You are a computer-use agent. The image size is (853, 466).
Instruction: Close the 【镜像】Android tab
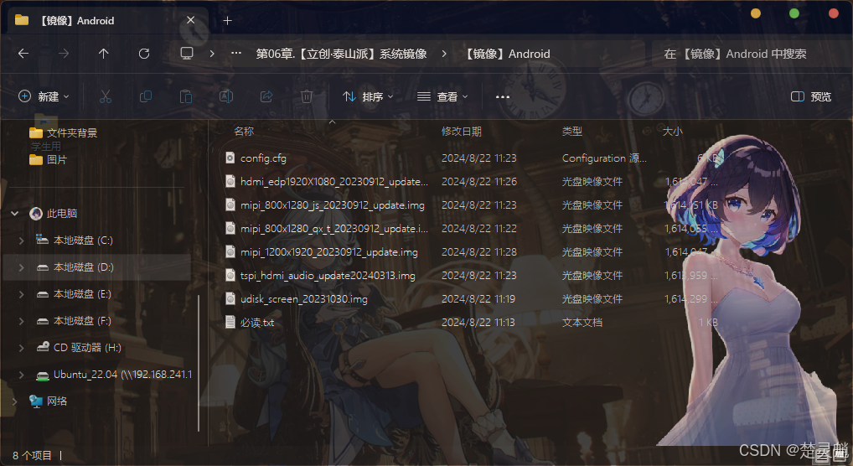pyautogui.click(x=190, y=20)
